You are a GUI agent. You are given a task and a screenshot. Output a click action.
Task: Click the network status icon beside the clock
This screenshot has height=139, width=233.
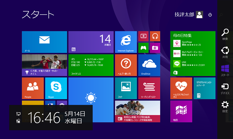coord(18,114)
